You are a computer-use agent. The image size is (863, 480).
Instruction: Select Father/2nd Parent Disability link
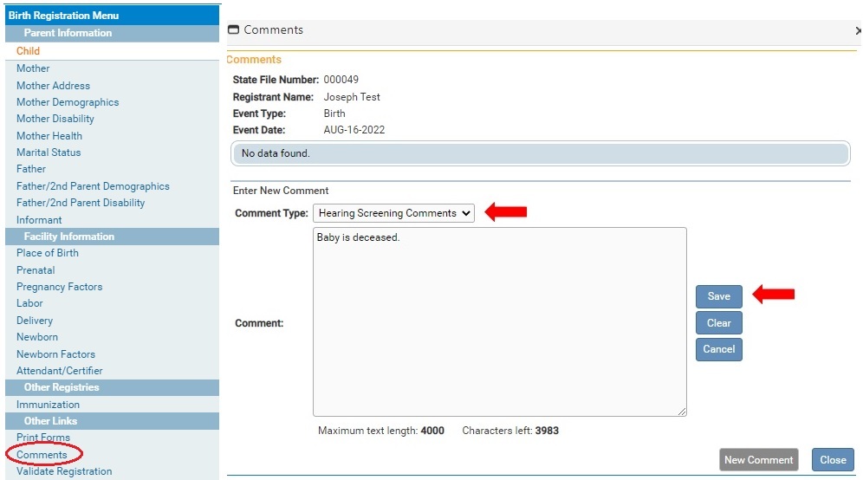[x=81, y=203]
